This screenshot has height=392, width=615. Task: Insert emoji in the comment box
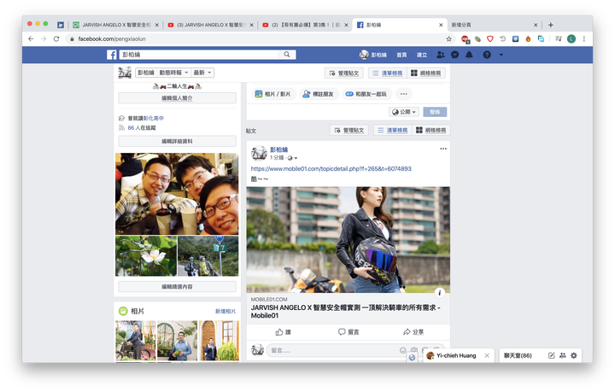[x=403, y=350]
